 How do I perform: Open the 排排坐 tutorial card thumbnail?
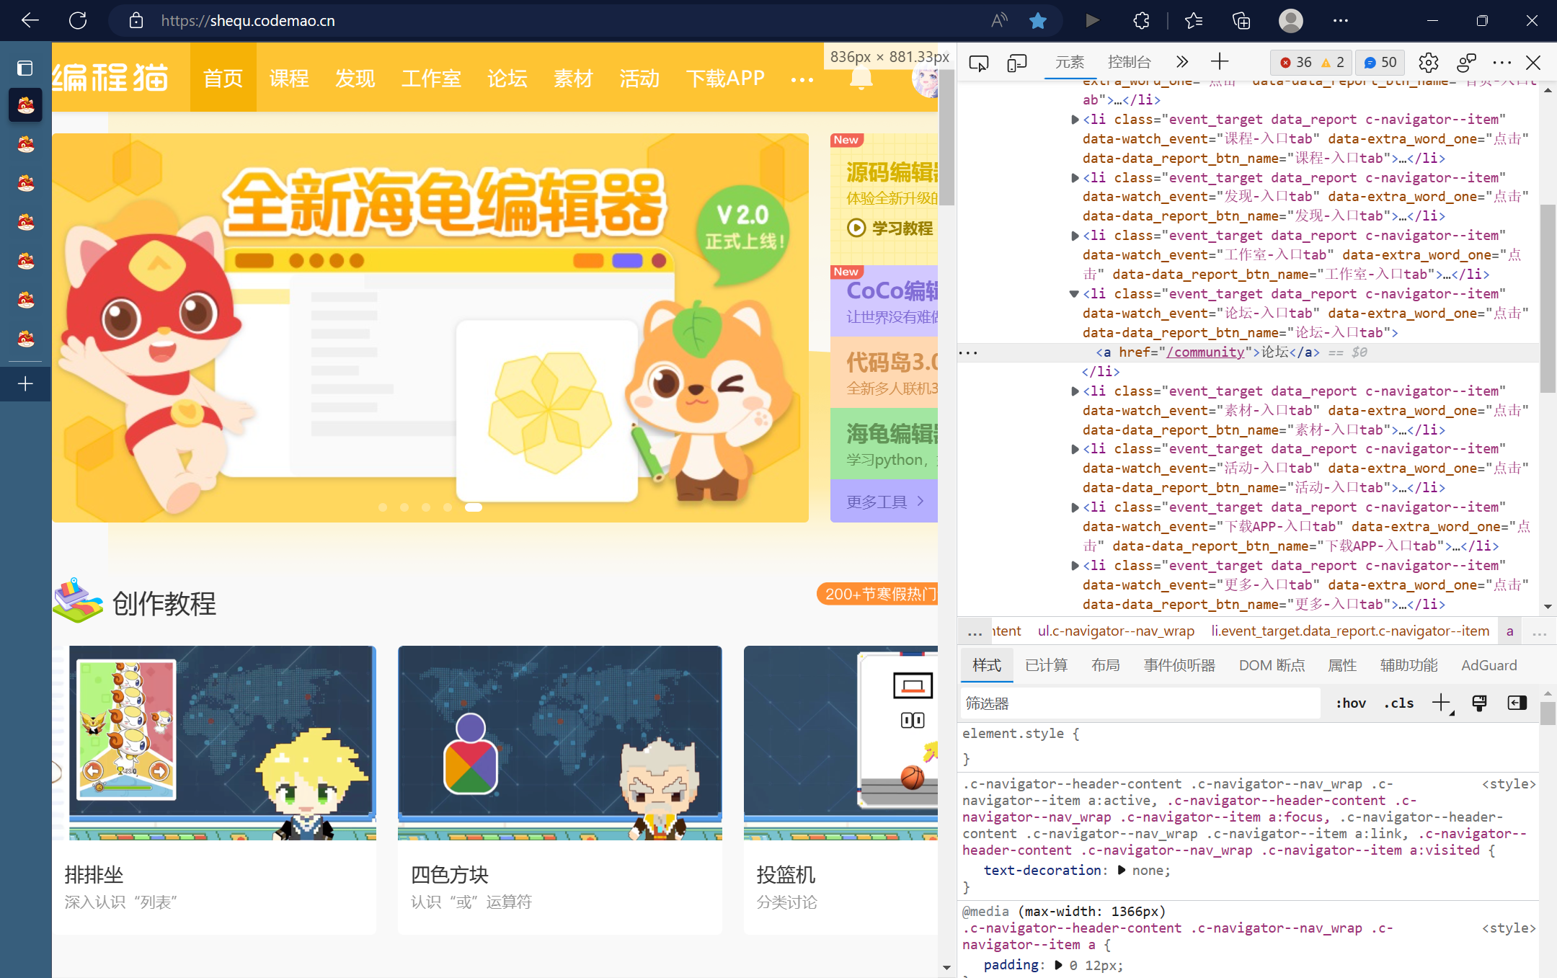[x=223, y=743]
